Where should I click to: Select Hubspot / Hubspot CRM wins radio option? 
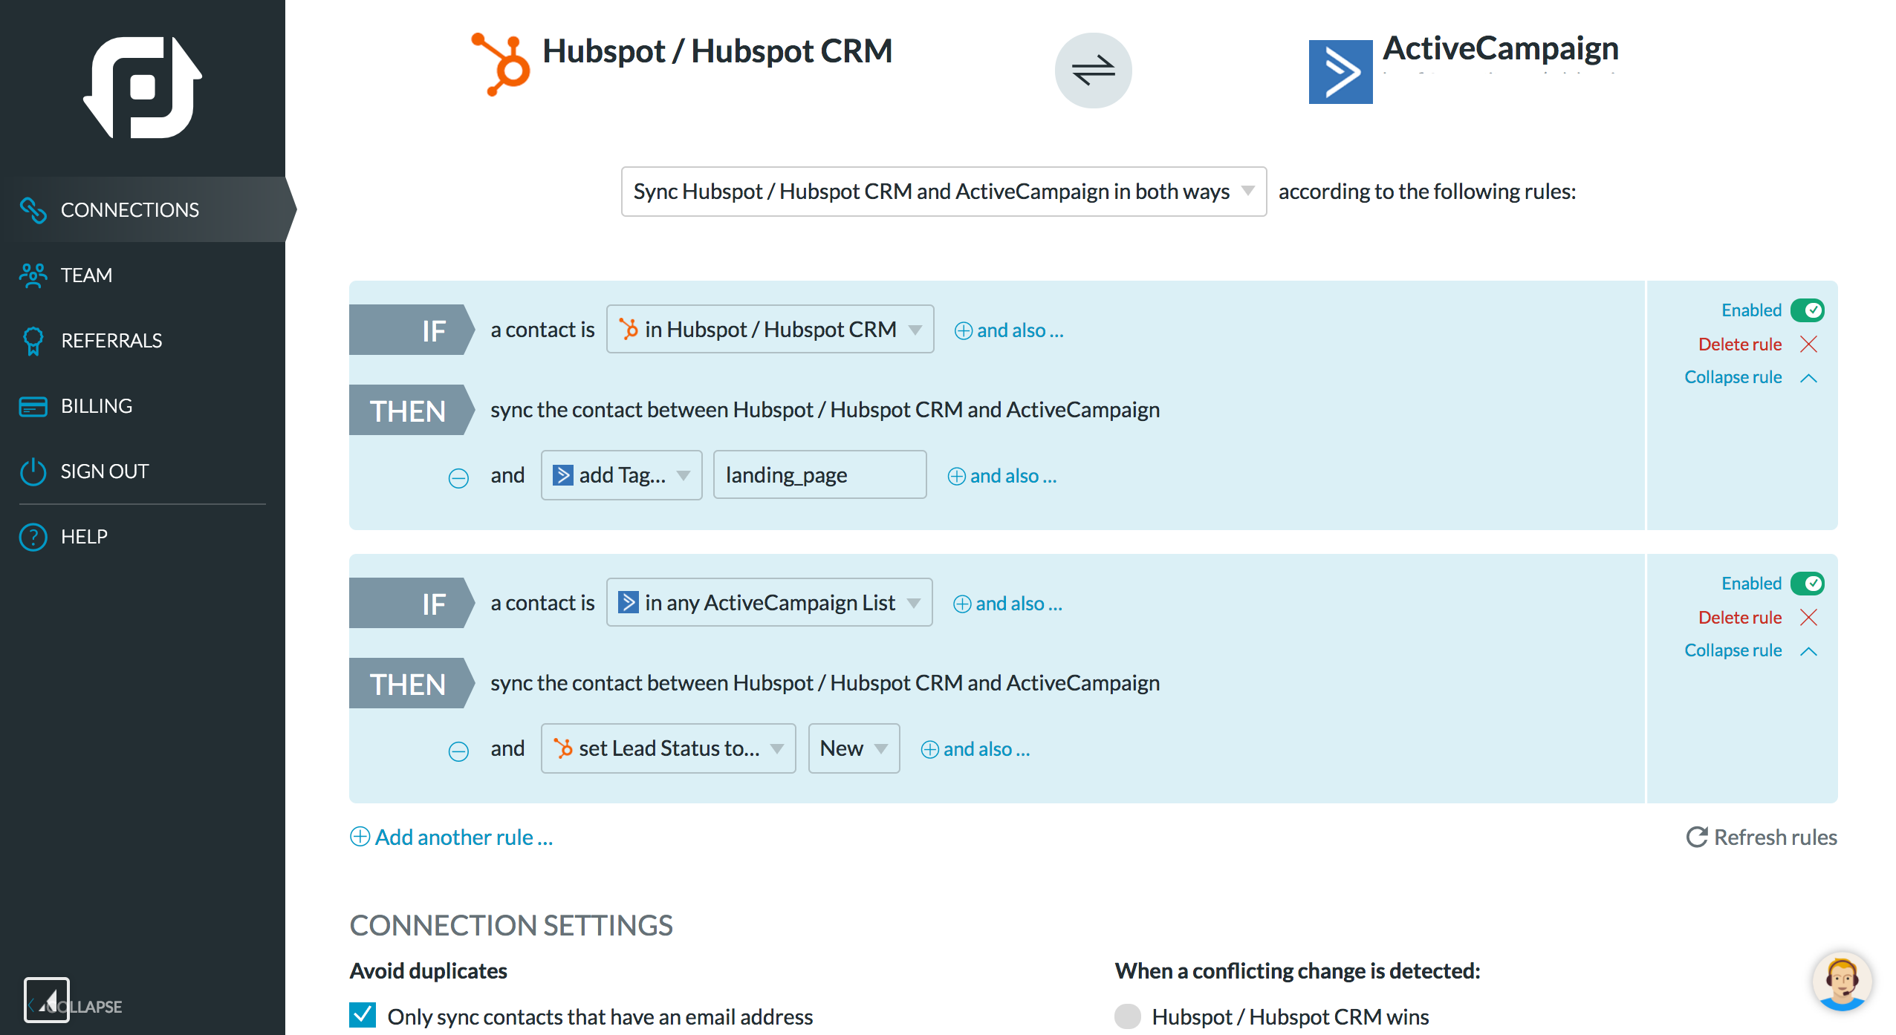(1127, 1016)
